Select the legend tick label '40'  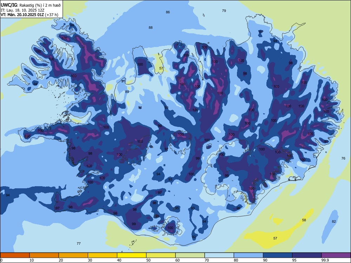119,260
